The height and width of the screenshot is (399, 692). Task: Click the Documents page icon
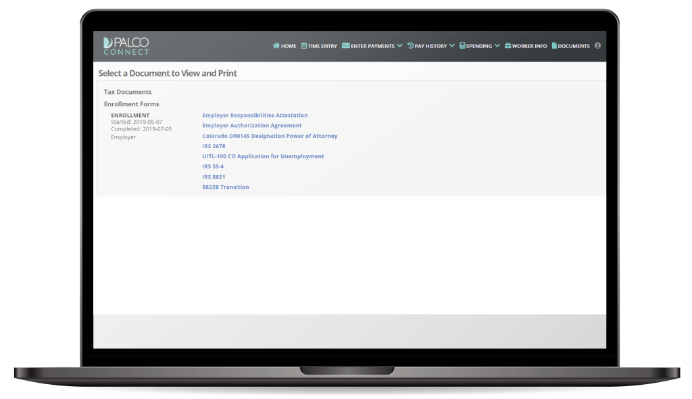tap(554, 46)
